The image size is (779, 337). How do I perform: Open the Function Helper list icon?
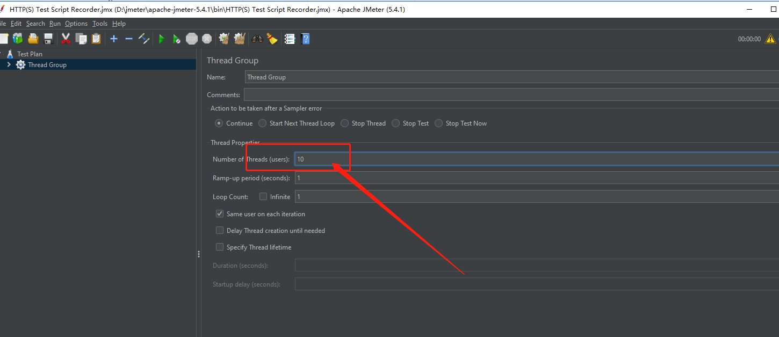click(x=290, y=39)
